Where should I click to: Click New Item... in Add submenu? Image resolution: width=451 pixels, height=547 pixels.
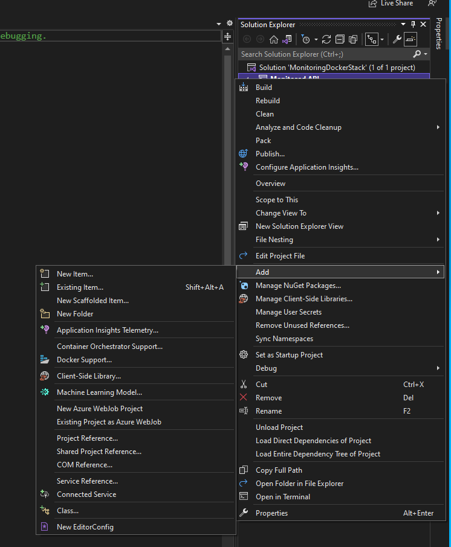(136, 274)
